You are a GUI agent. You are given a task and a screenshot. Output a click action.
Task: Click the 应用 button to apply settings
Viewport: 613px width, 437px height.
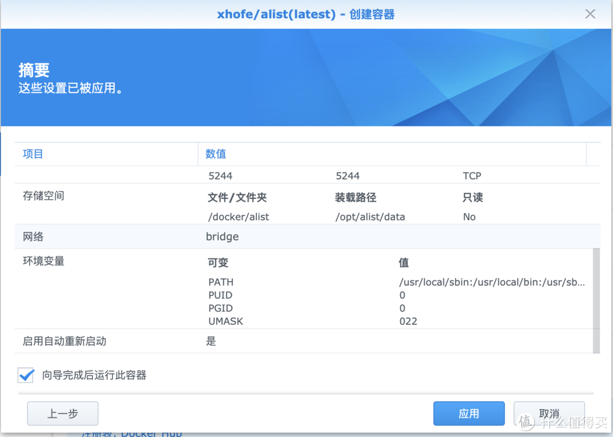(x=468, y=413)
